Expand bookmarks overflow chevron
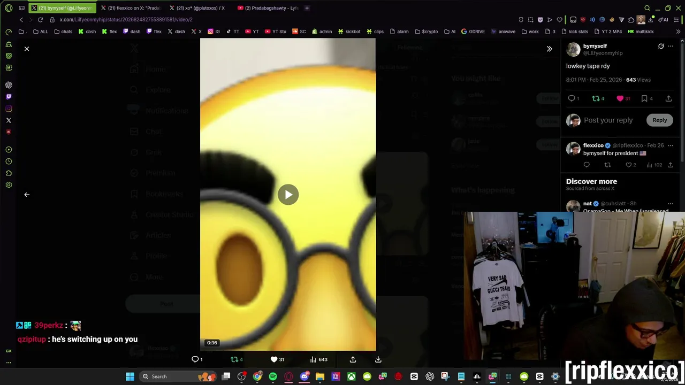 [678, 32]
